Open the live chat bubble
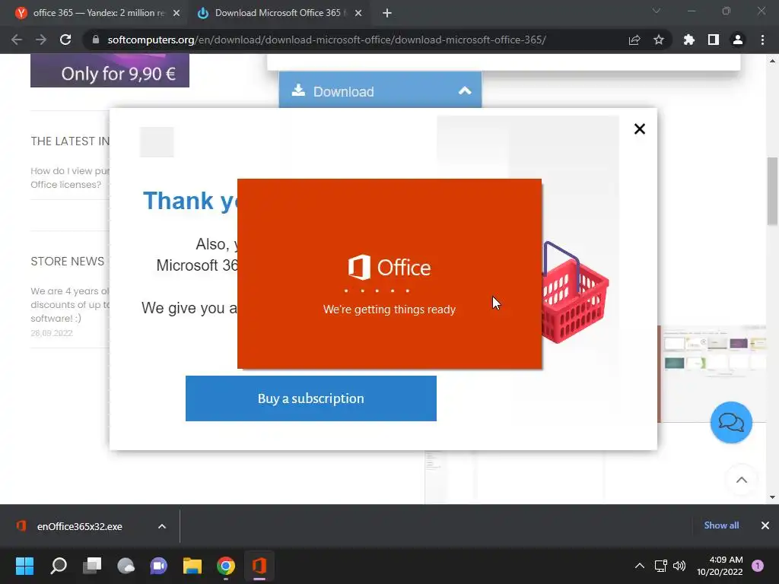 tap(731, 423)
